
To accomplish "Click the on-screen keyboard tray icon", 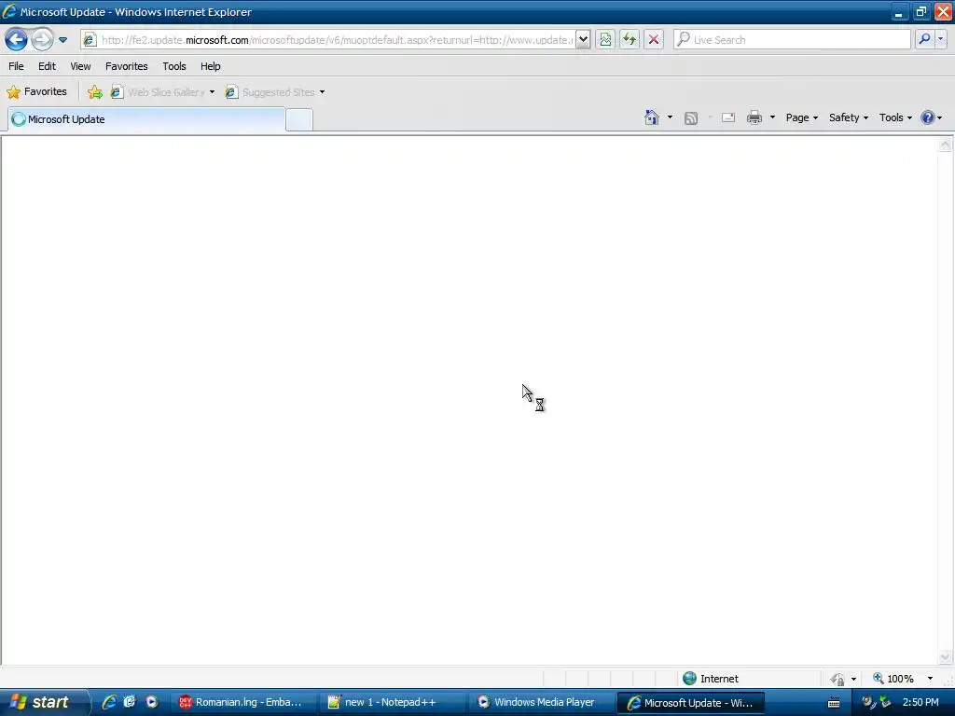I will pyautogui.click(x=834, y=703).
